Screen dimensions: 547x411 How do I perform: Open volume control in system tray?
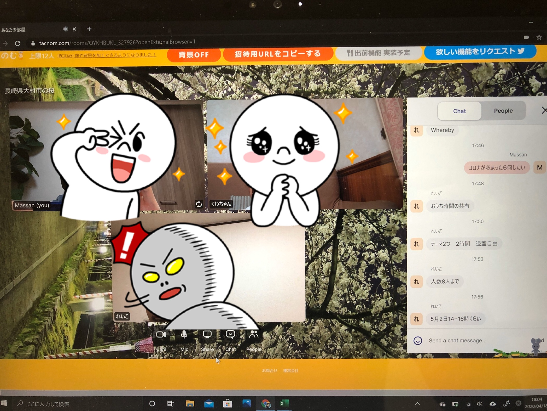(x=479, y=404)
